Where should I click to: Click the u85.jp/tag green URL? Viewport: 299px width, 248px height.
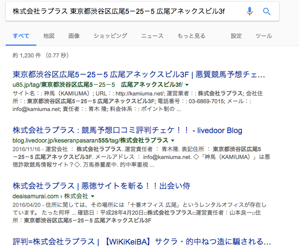tap(98, 85)
